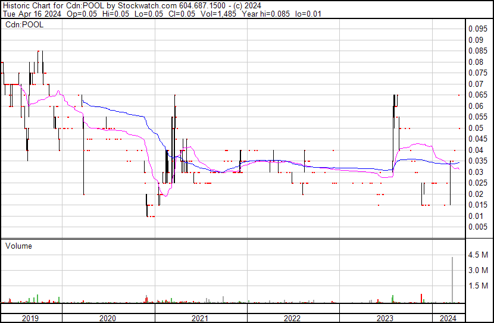The height and width of the screenshot is (323, 494).
Task: Click the Year hi=0.085 header value
Action: 266,14
